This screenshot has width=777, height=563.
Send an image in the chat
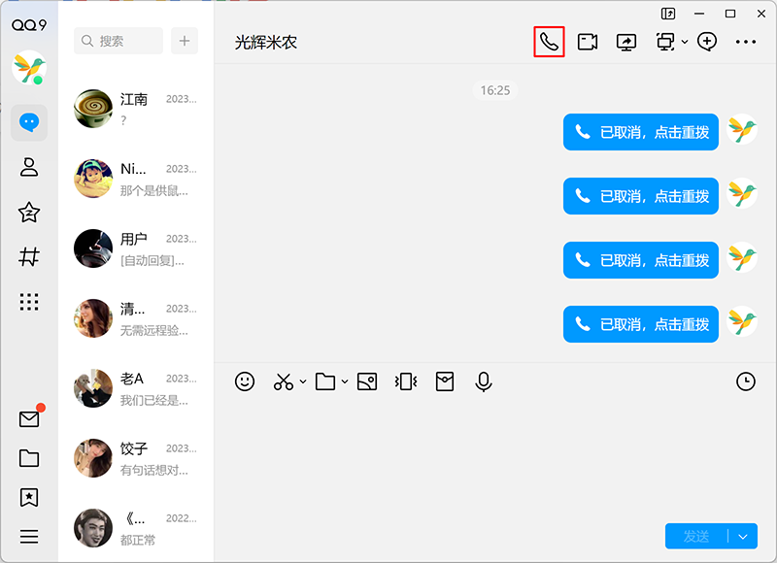click(366, 381)
